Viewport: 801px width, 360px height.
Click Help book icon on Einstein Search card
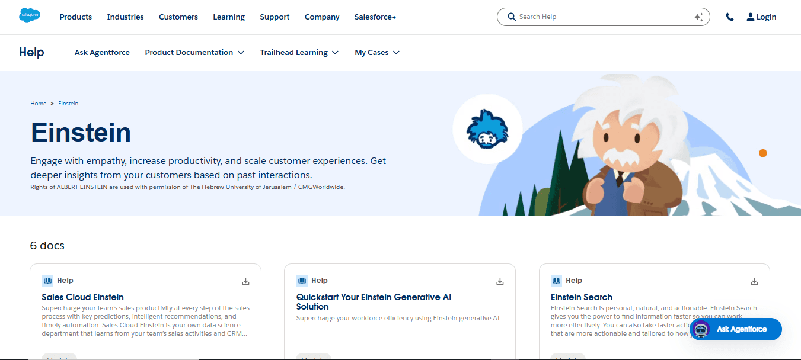pos(556,281)
